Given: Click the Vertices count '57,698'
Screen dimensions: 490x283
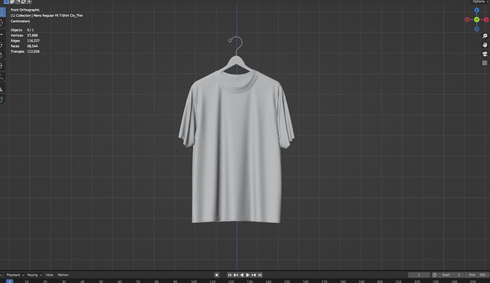Looking at the screenshot, I should click(32, 35).
